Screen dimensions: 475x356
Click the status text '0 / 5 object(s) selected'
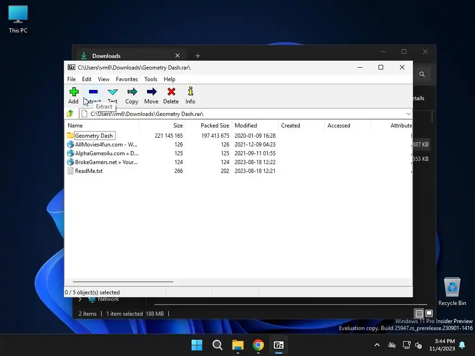[92, 292]
